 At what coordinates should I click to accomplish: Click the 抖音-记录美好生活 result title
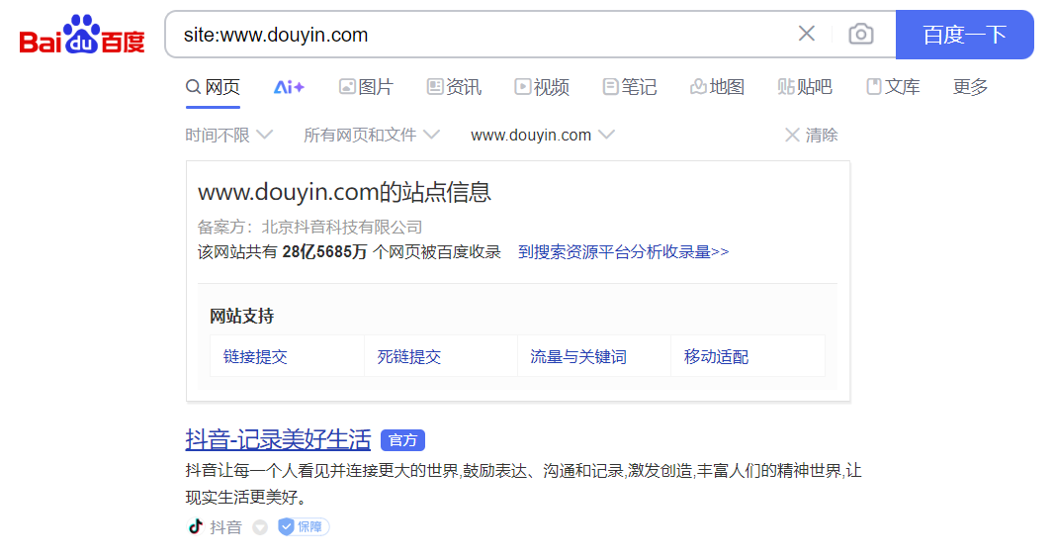(278, 439)
